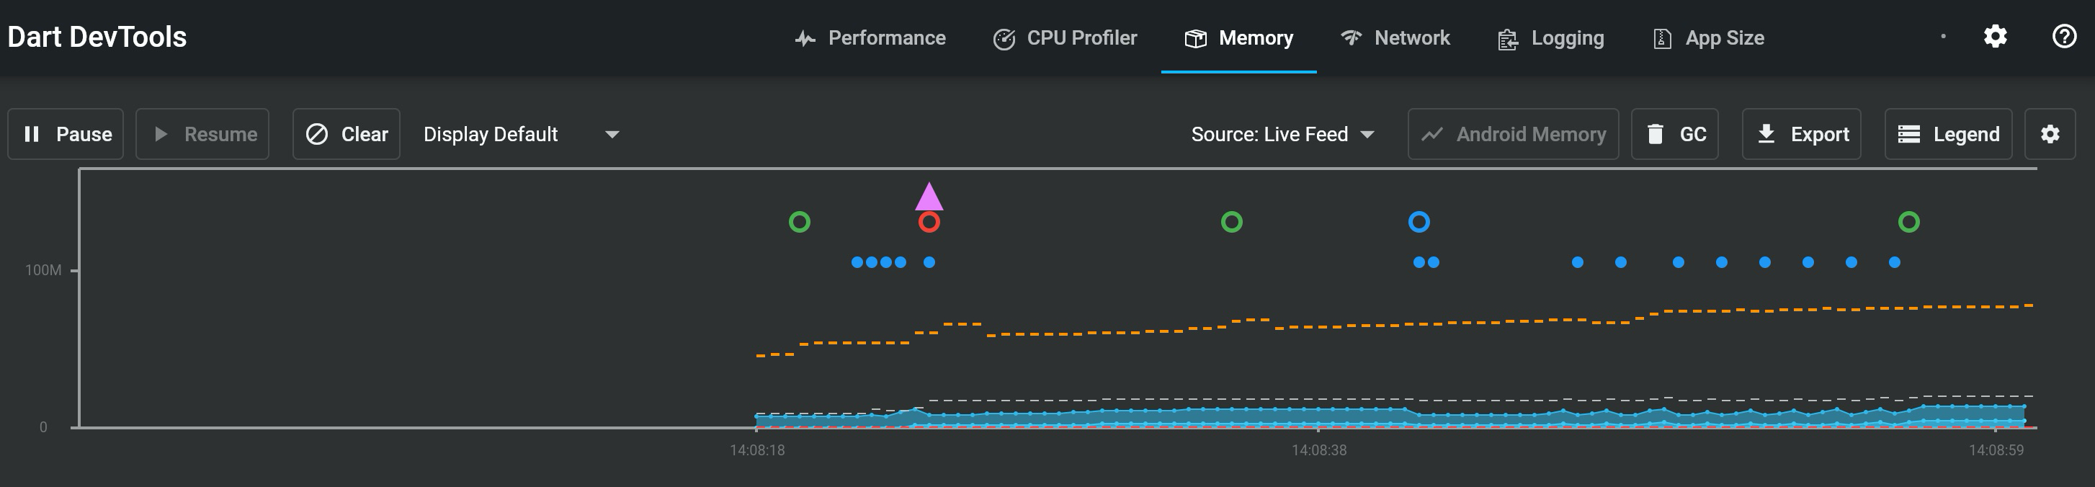2095x487 pixels.
Task: Open the Display Default dropdown
Action: click(x=520, y=134)
